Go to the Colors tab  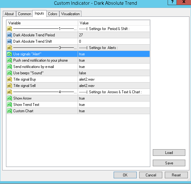coord(53,14)
